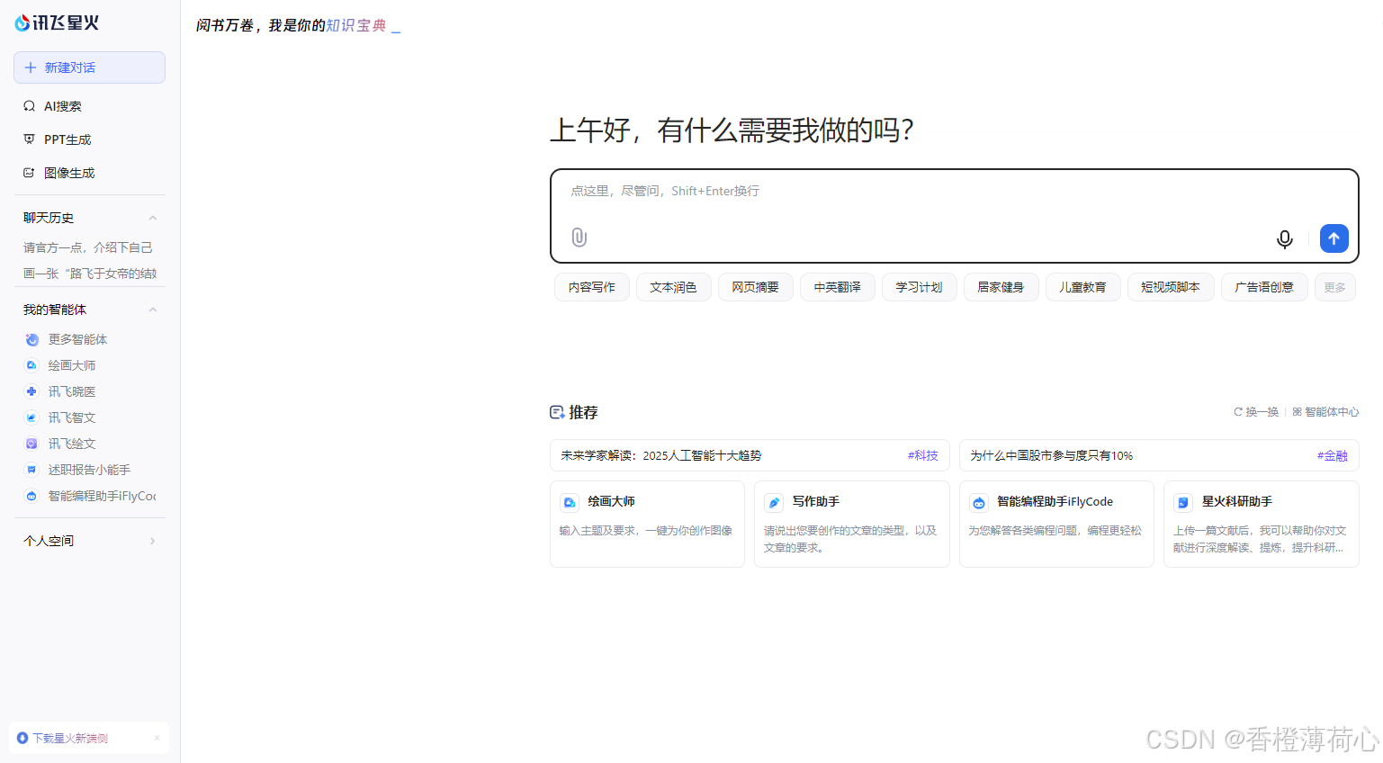Click the 讯飞晓医 sidebar icon
Viewport: 1383px width, 763px height.
tap(31, 391)
